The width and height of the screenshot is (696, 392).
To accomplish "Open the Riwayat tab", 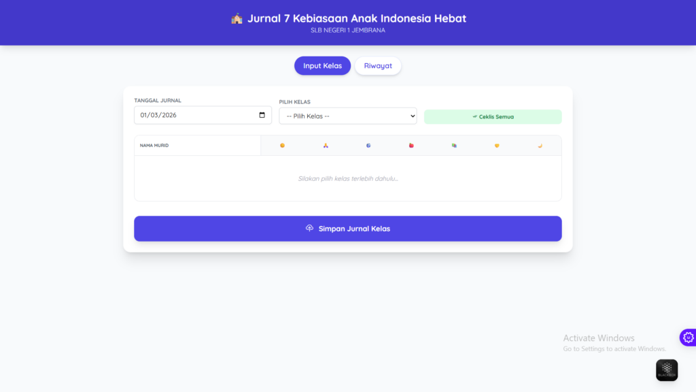I will pyautogui.click(x=378, y=66).
